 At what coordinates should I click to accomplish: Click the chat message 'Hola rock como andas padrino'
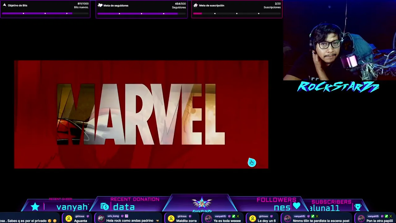pyautogui.click(x=130, y=221)
